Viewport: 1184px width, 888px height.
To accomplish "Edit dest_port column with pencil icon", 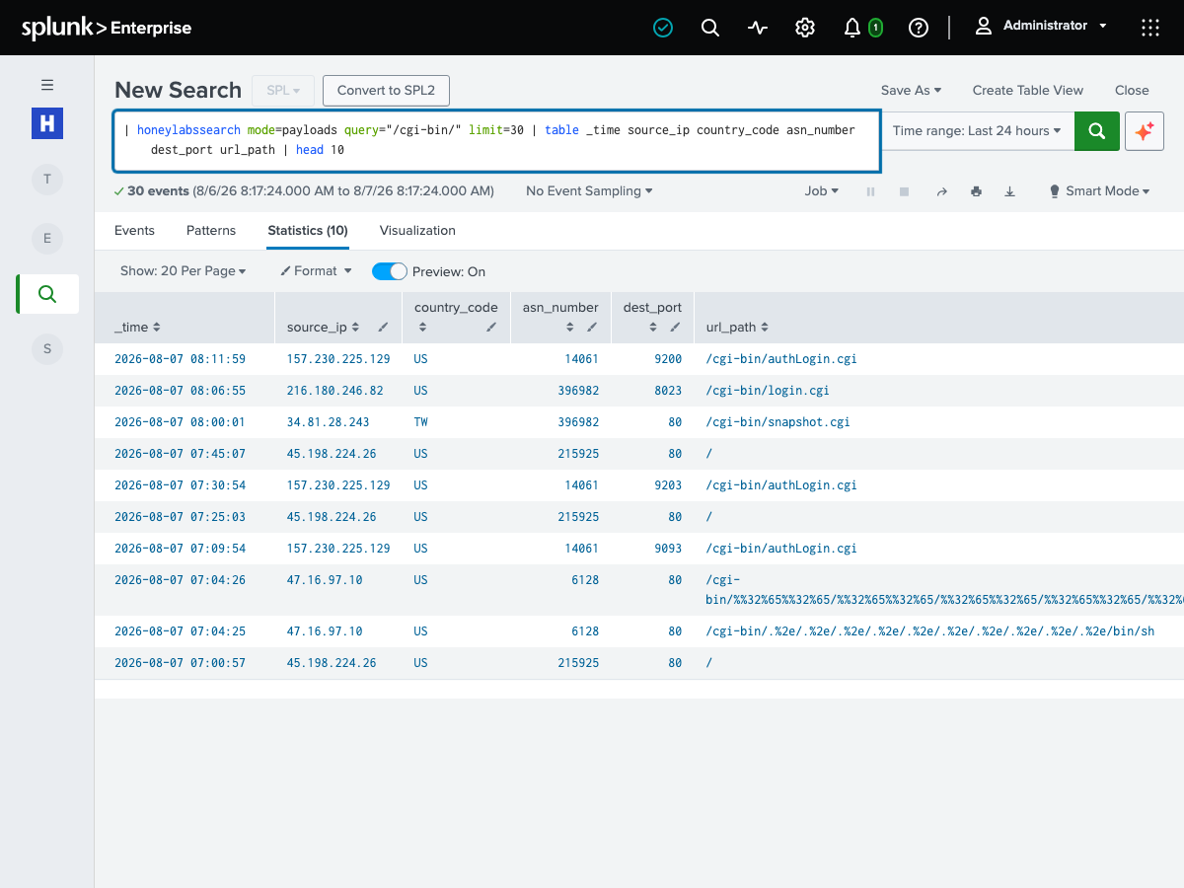I will (x=675, y=327).
